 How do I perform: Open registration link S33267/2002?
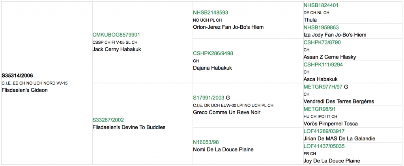(x=108, y=120)
